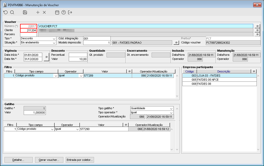Click the Descrição column header
Screen dimensions: 264x166
tap(224, 71)
